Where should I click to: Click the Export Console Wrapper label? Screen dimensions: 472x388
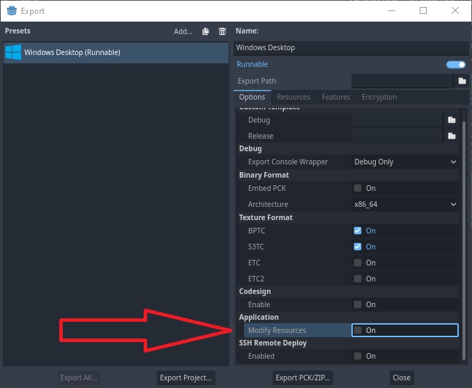point(288,162)
